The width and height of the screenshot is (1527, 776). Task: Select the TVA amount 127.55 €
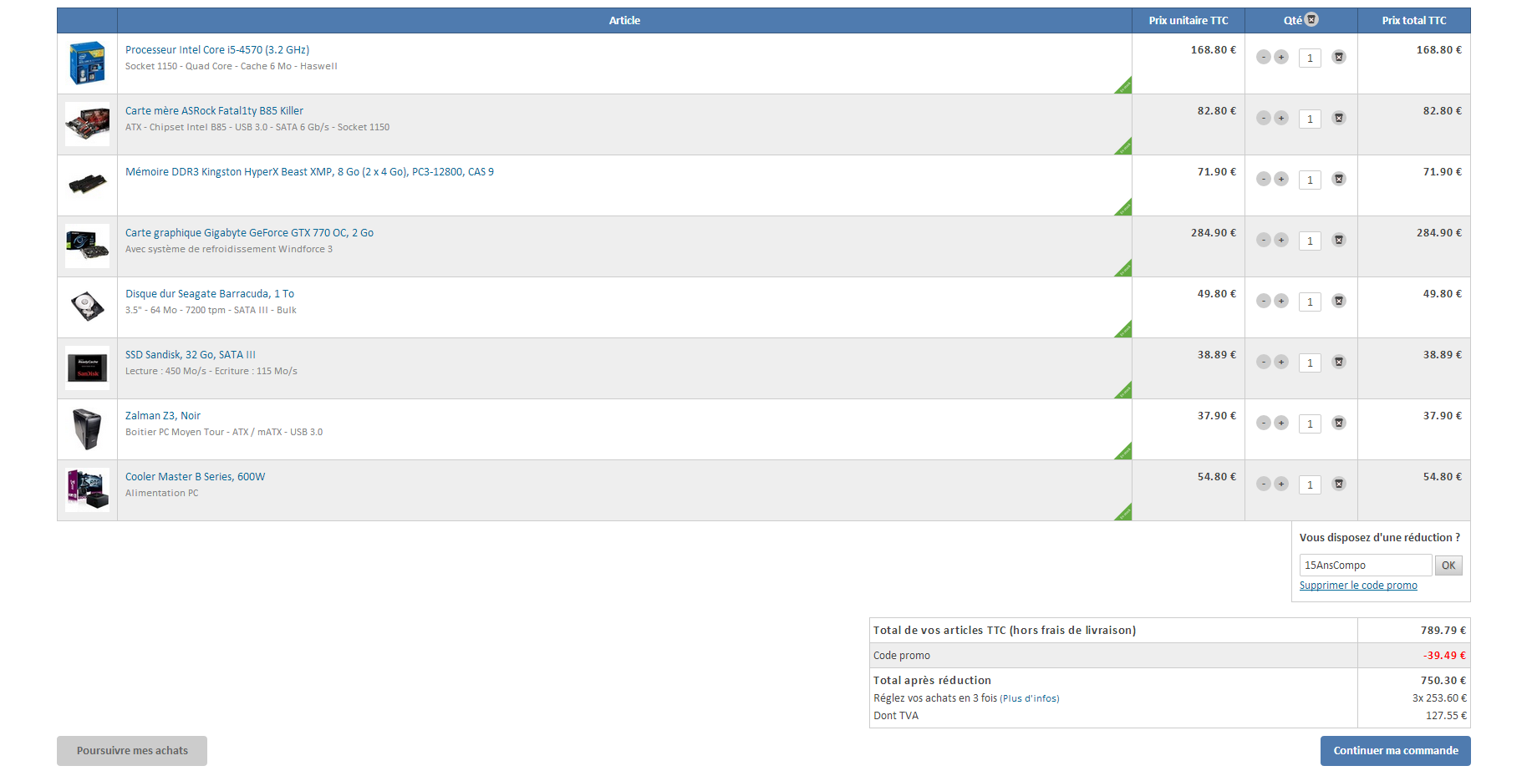[1446, 716]
